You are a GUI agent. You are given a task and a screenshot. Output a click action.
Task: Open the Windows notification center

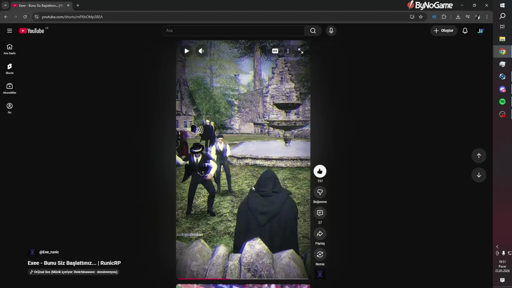pyautogui.click(x=502, y=280)
